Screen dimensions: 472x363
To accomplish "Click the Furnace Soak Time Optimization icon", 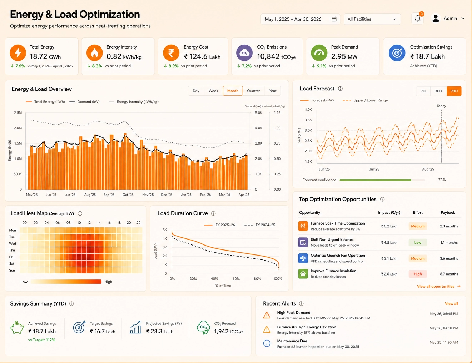I will [303, 226].
